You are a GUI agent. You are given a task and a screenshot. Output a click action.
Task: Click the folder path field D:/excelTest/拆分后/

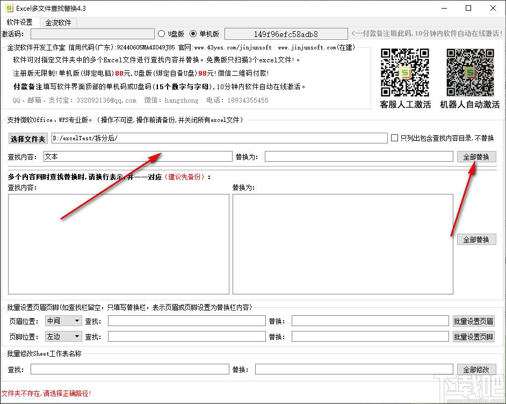[x=220, y=138]
